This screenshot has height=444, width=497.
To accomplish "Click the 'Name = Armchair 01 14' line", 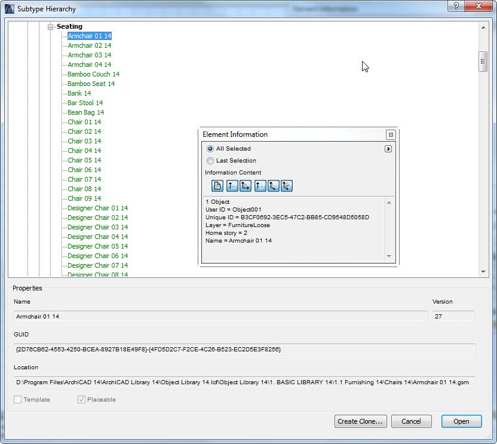I will [x=239, y=241].
